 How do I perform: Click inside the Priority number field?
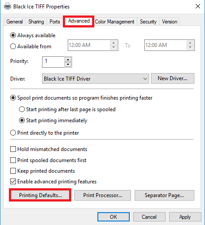(x=54, y=62)
